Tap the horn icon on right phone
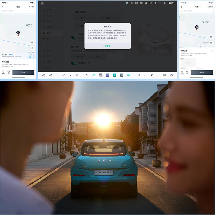The width and height of the screenshot is (215, 215). (x=187, y=72)
